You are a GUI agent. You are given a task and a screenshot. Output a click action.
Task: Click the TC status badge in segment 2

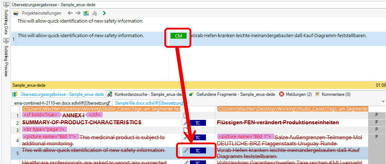point(198,123)
